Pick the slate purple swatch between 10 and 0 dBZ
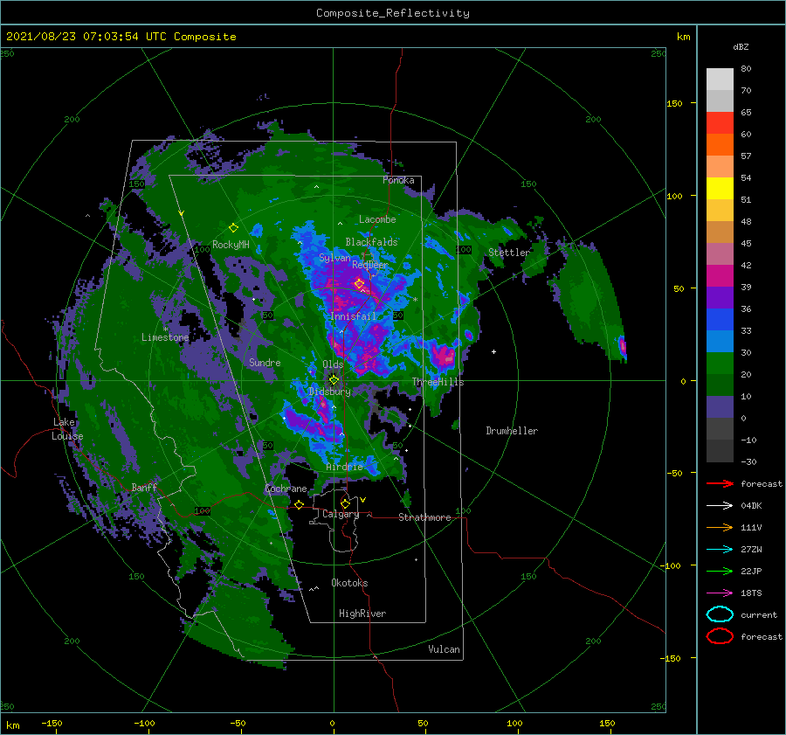786x735 pixels. (720, 406)
